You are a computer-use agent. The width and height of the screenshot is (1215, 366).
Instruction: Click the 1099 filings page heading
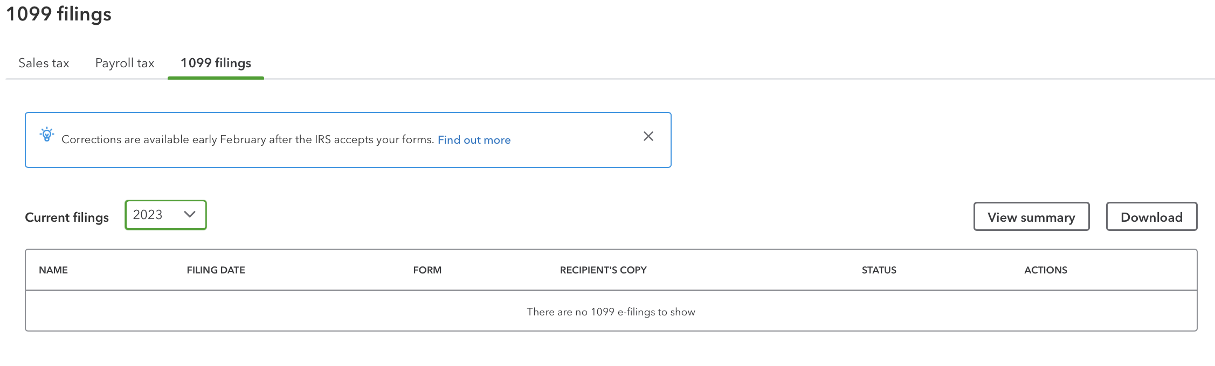tap(59, 14)
